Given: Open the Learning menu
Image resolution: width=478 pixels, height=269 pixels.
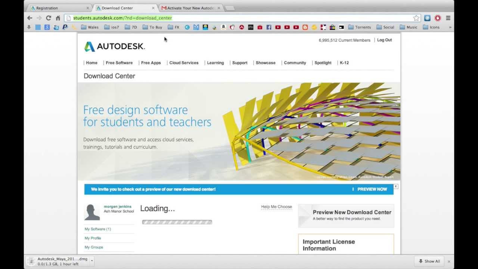Looking at the screenshot, I should pos(215,63).
